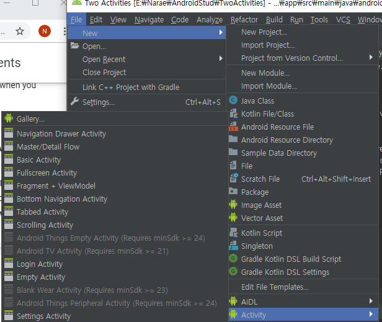Viewport: 382px width, 322px height.
Task: Click the Android Resource Directory folder icon
Action: coord(233,139)
